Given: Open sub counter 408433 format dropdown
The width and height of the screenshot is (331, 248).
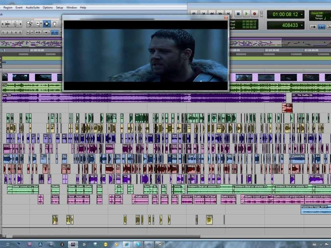Looking at the screenshot, I should tap(302, 25).
